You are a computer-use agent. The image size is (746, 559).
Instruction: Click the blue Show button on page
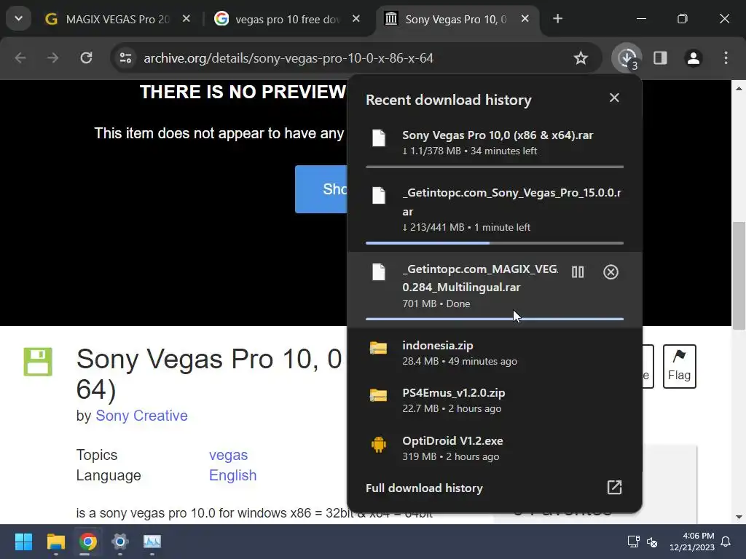click(x=321, y=189)
